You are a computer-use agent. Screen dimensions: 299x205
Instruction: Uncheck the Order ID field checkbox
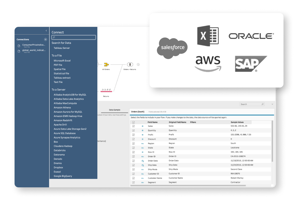tap(133, 156)
